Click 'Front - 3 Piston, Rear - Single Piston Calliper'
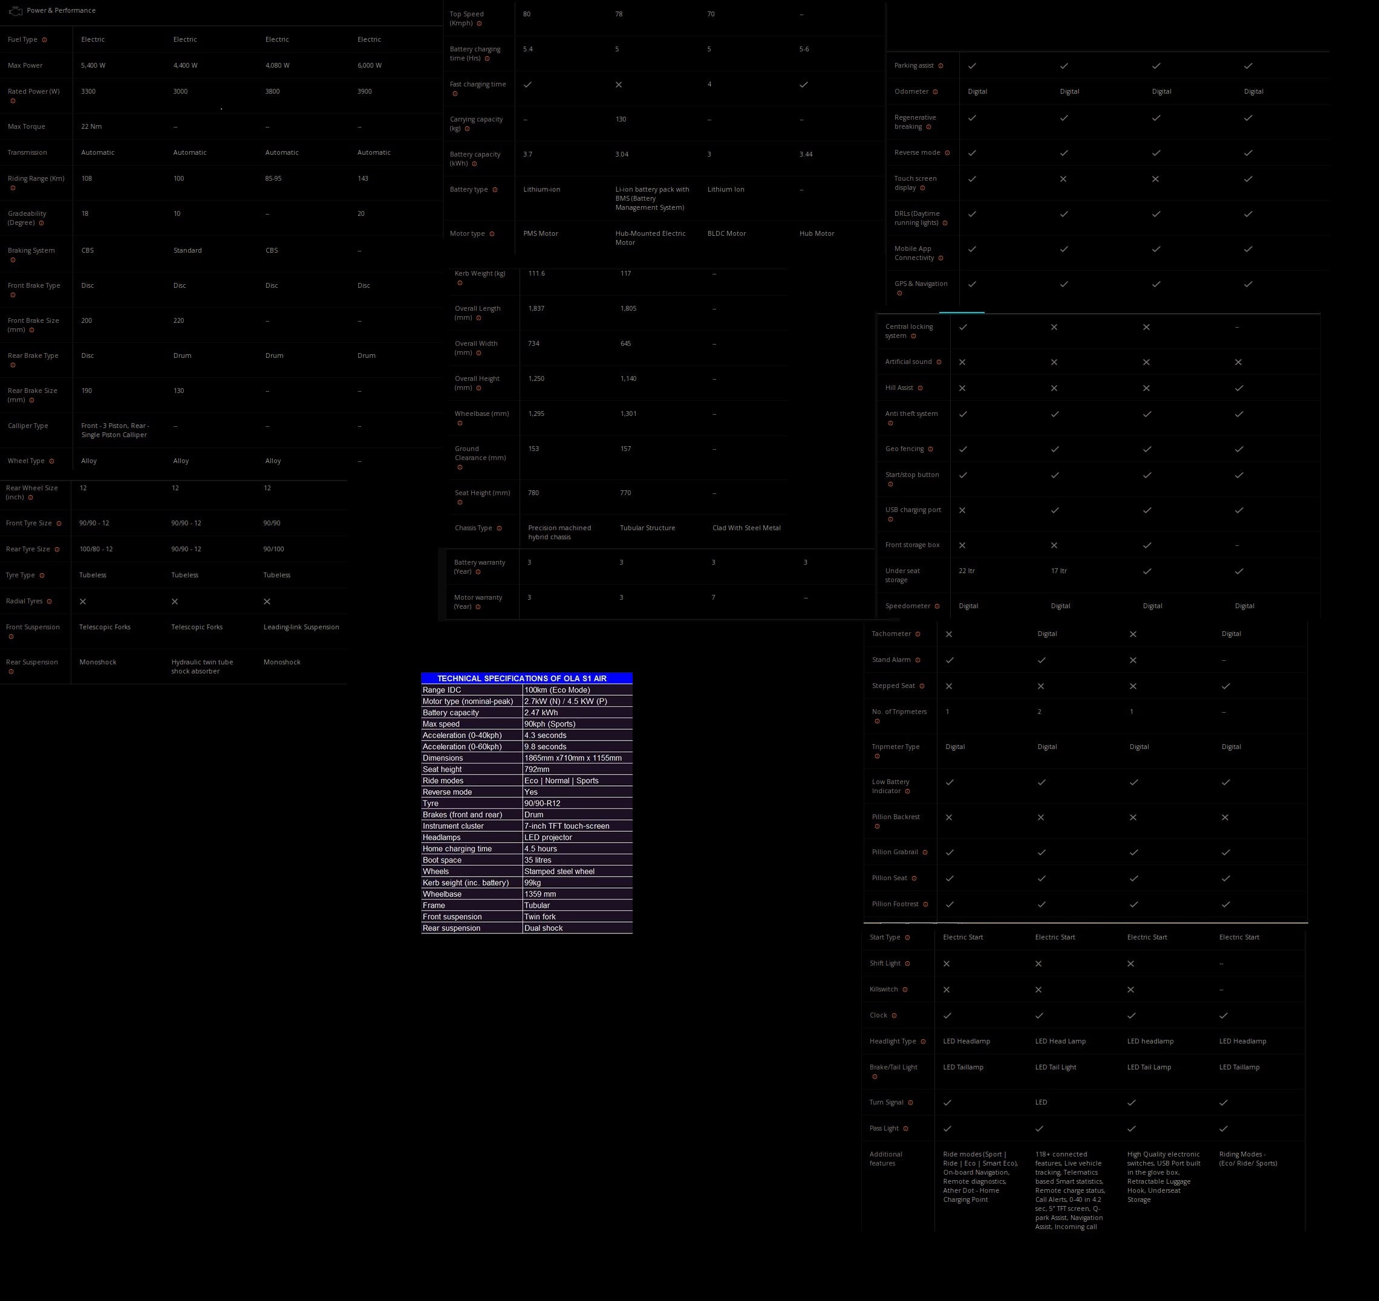The image size is (1379, 1301). (x=115, y=430)
